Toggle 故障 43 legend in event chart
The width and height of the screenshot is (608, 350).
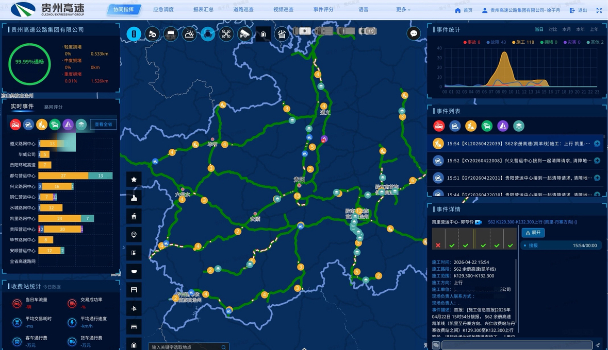[496, 42]
